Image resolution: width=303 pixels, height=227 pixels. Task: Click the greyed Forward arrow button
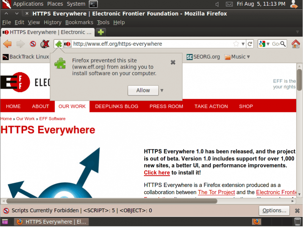[x=21, y=44]
